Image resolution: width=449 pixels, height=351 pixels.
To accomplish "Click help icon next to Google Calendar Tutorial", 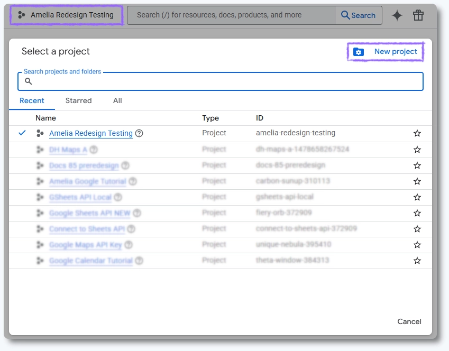I will pyautogui.click(x=139, y=261).
